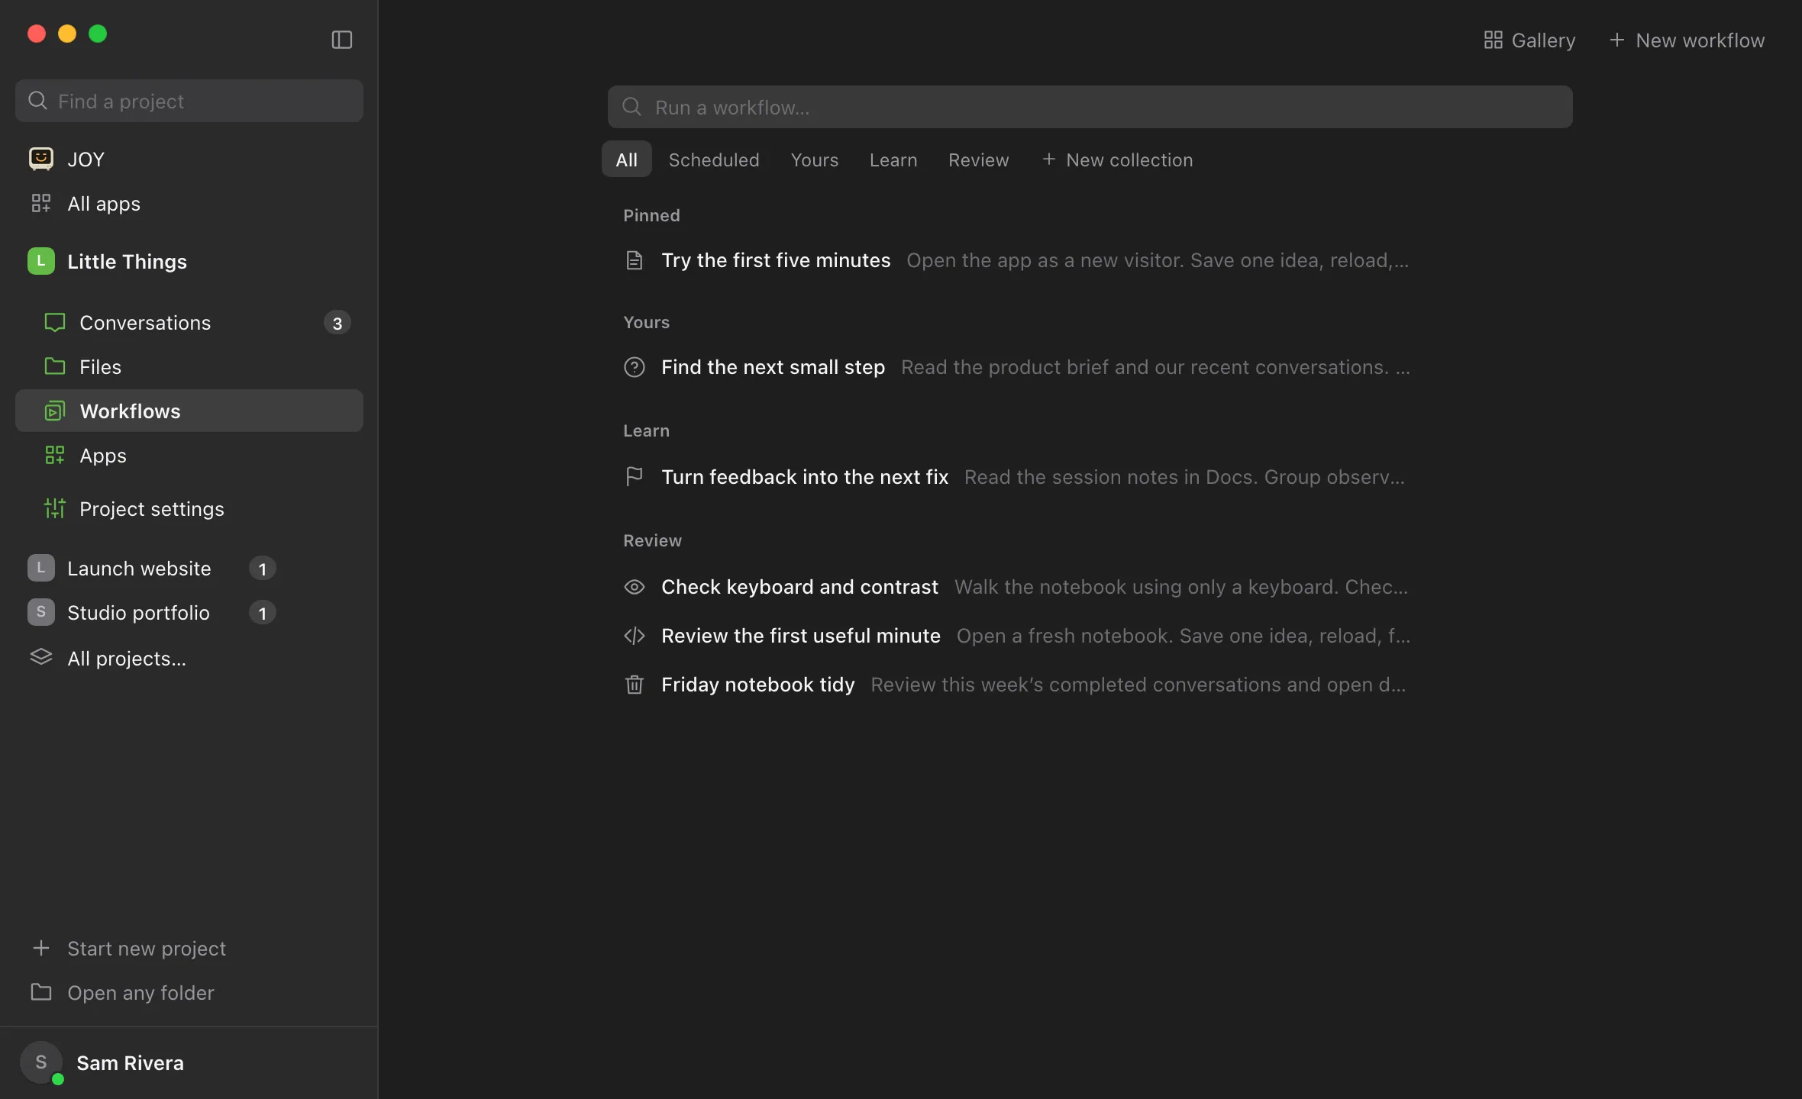Switch to the All tab

point(626,159)
